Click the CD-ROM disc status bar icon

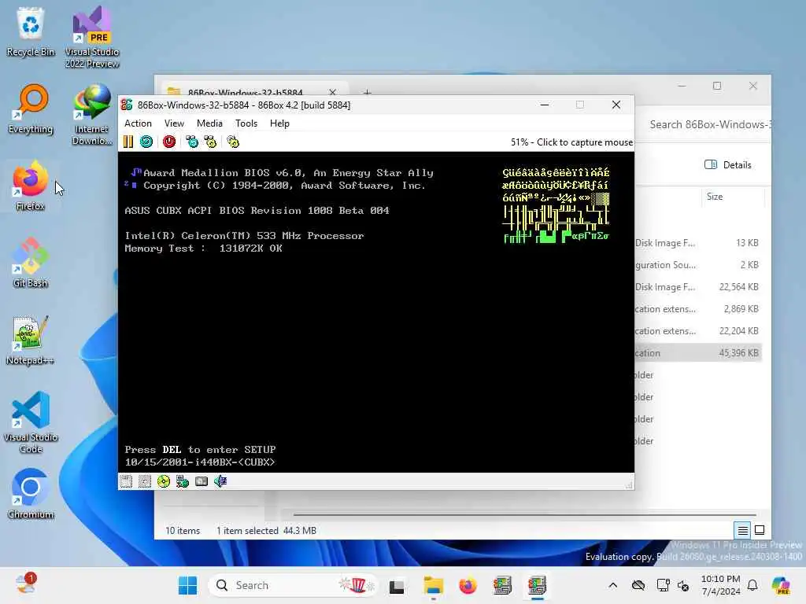pyautogui.click(x=164, y=481)
